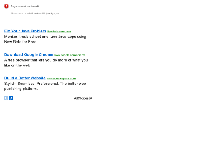Click 'Please check the website address' message
Image resolution: width=217 pixels, height=162 pixels.
tap(35, 13)
